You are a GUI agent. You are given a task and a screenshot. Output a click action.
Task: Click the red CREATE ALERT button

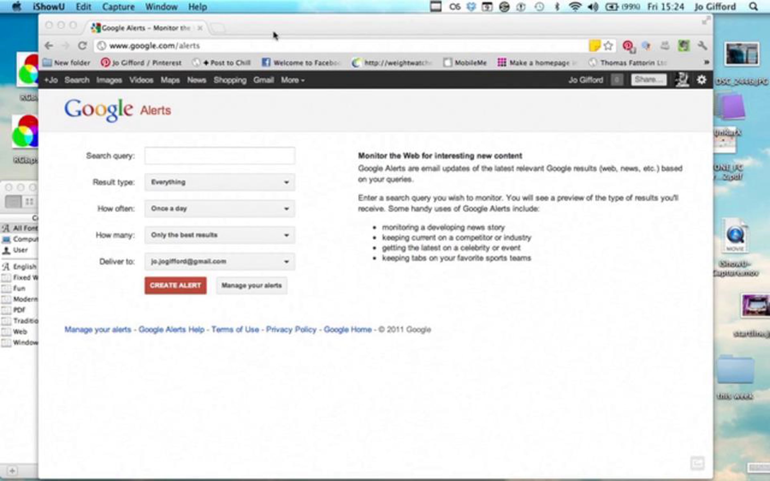click(175, 285)
